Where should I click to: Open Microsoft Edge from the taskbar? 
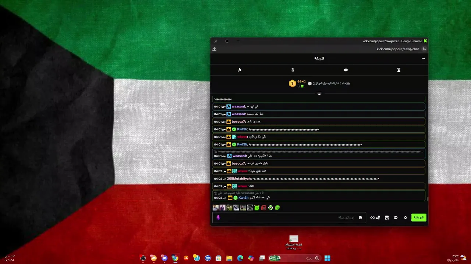point(240,258)
